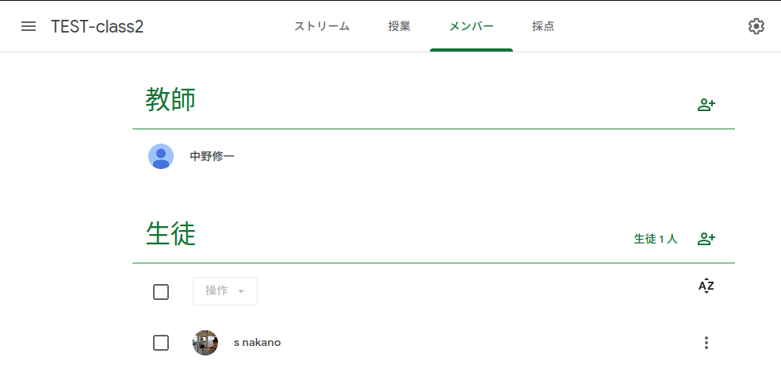Click the 生徒 1 人 student count
Viewport: 781px width, 365px height.
656,239
